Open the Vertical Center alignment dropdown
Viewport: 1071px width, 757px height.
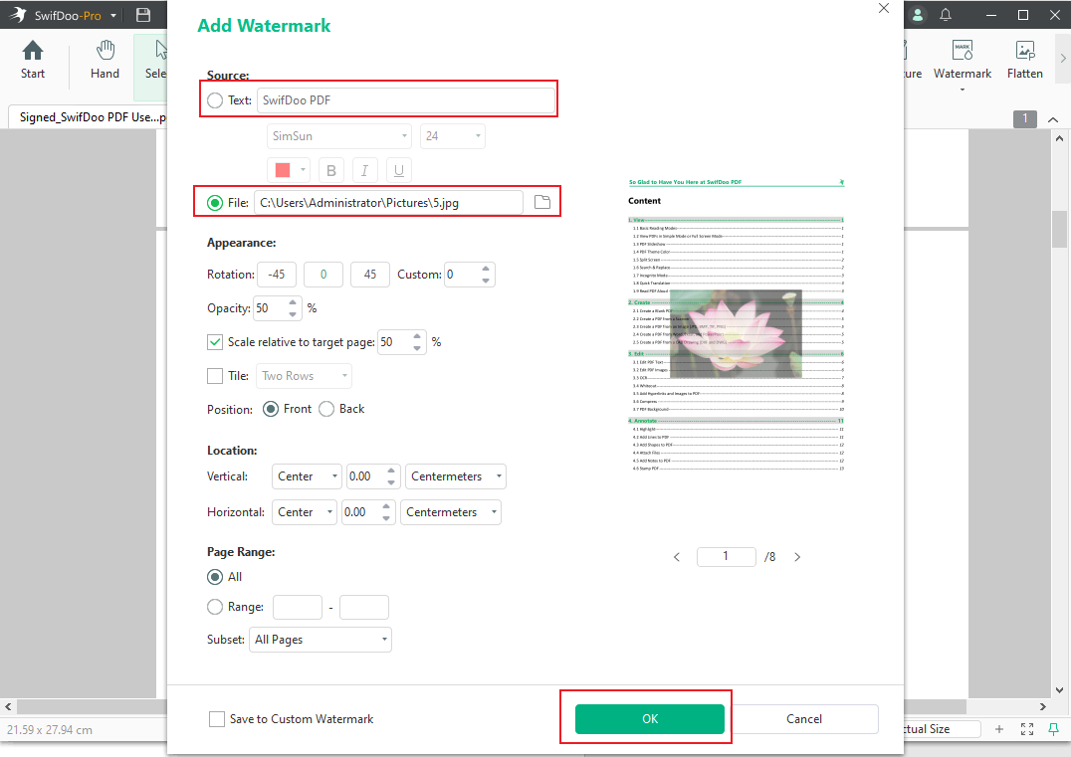306,476
